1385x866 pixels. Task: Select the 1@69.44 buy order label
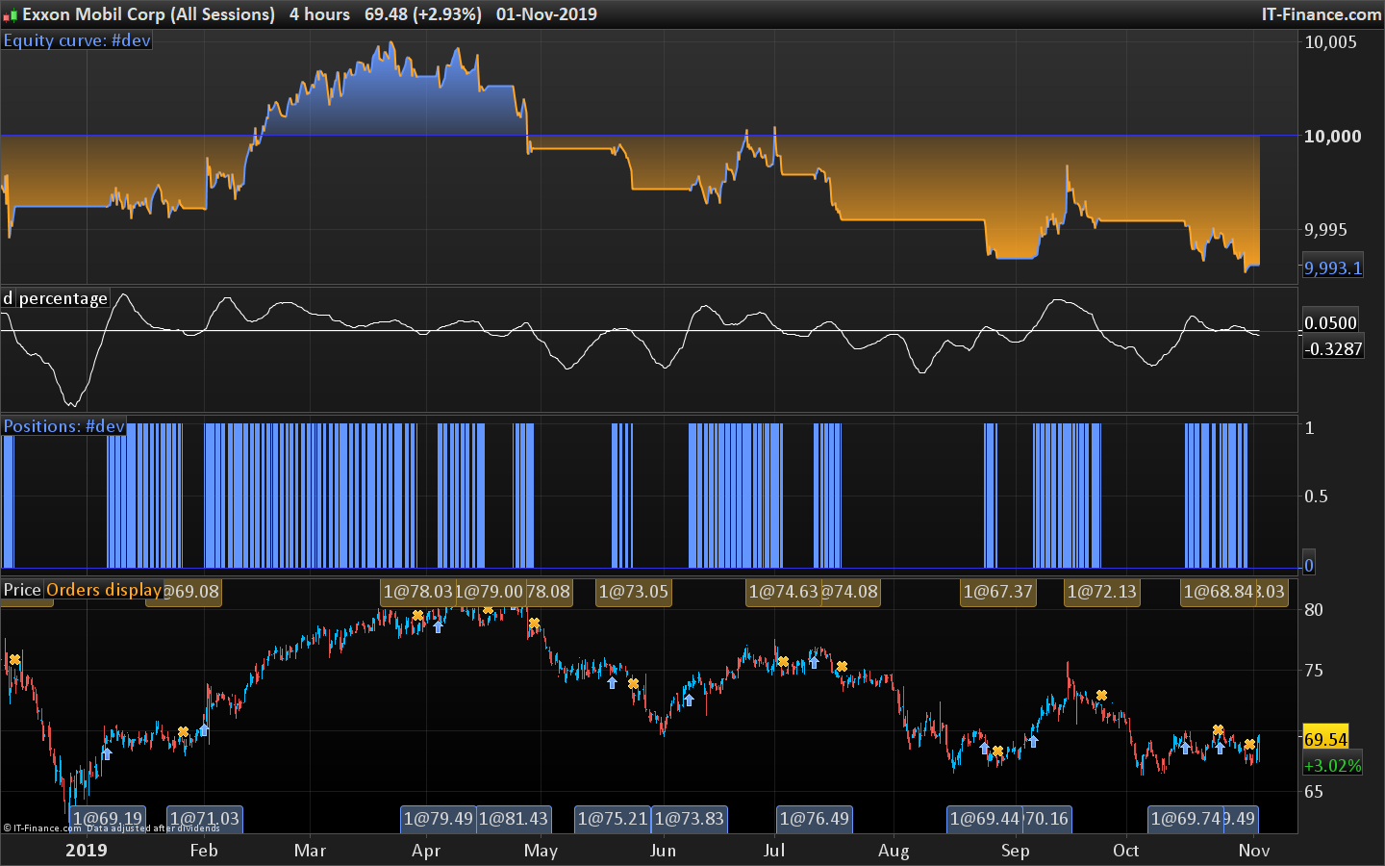point(985,819)
